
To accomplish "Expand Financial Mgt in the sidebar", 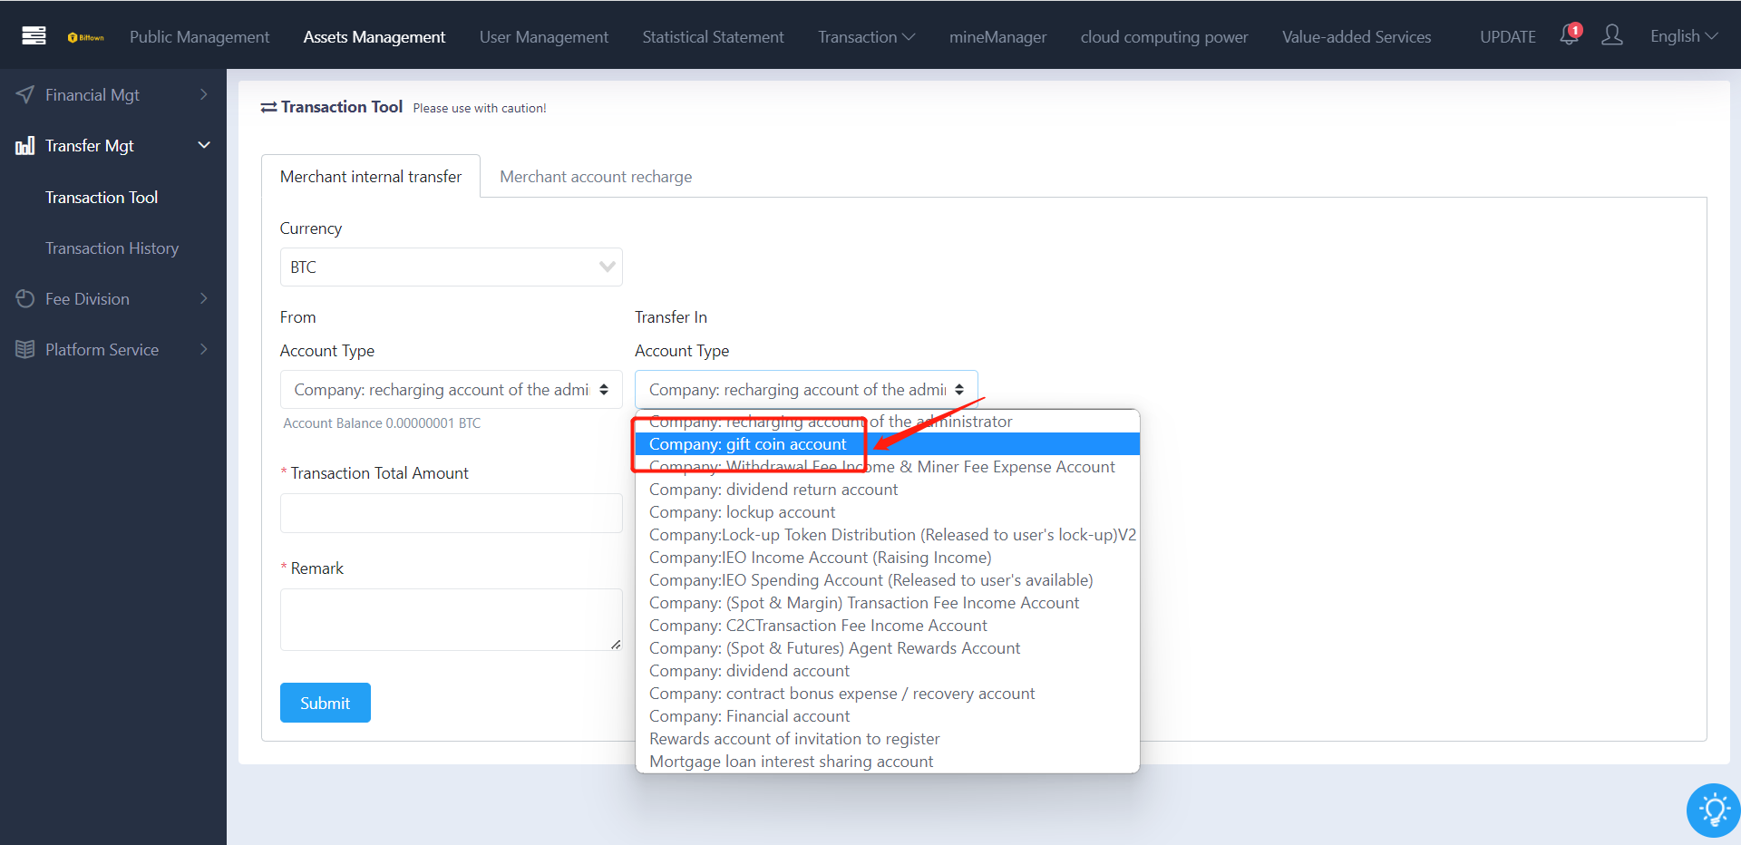I will (x=113, y=94).
